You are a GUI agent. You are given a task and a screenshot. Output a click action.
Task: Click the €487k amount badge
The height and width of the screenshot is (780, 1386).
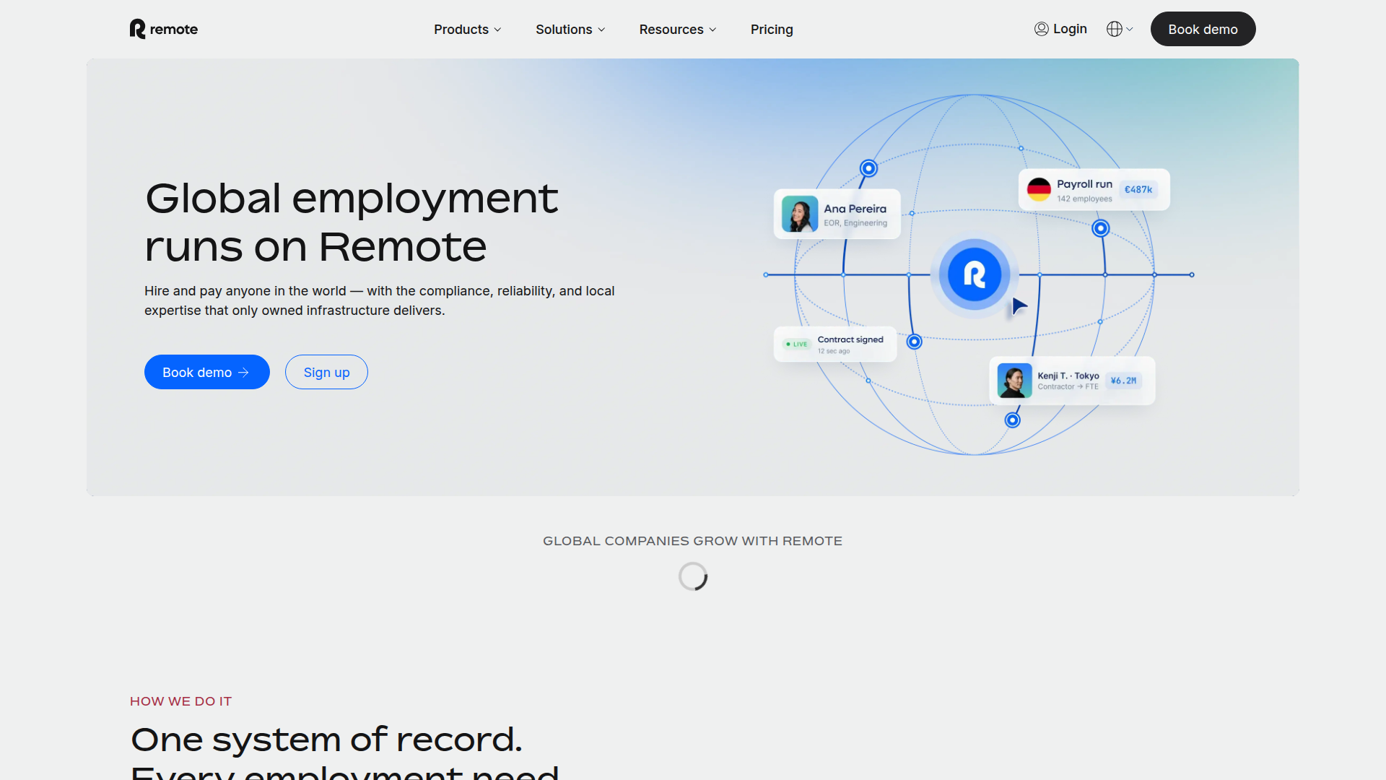(1138, 190)
